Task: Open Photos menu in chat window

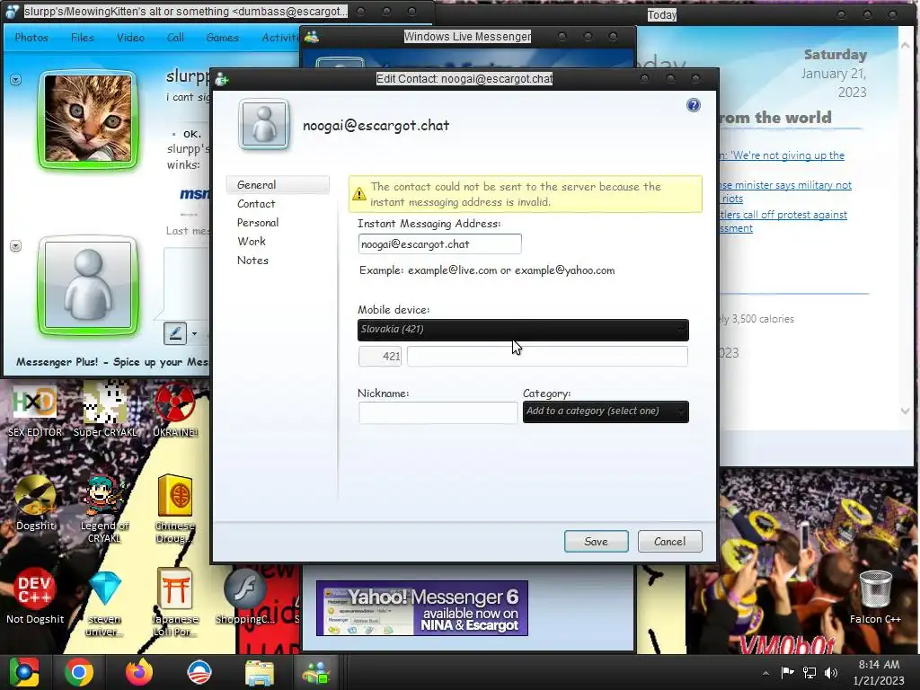Action: coord(31,38)
